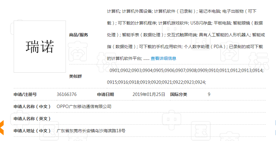Click the 申请人地址（中文）label
Screen dimensions: 276x141
coord(32,131)
